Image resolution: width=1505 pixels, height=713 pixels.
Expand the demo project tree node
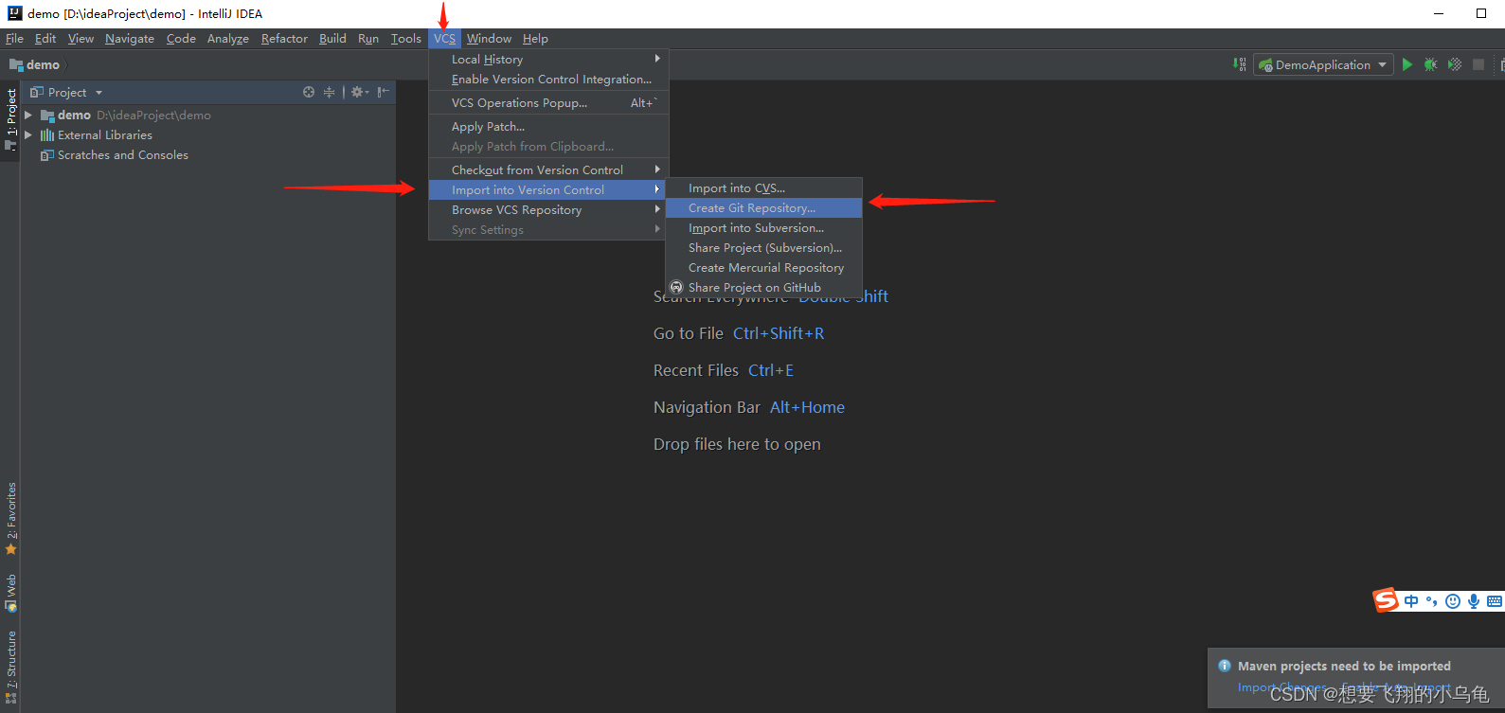click(x=28, y=116)
